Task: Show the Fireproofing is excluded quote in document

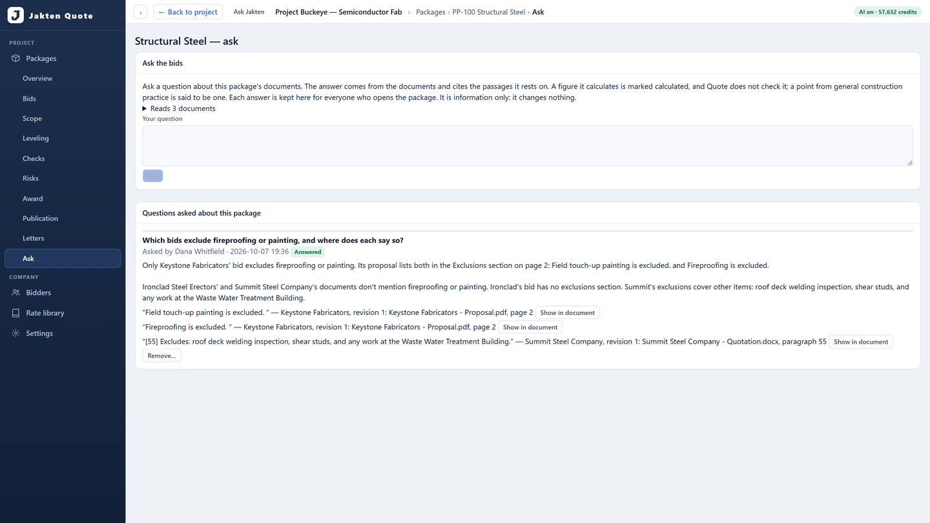Action: pos(530,327)
